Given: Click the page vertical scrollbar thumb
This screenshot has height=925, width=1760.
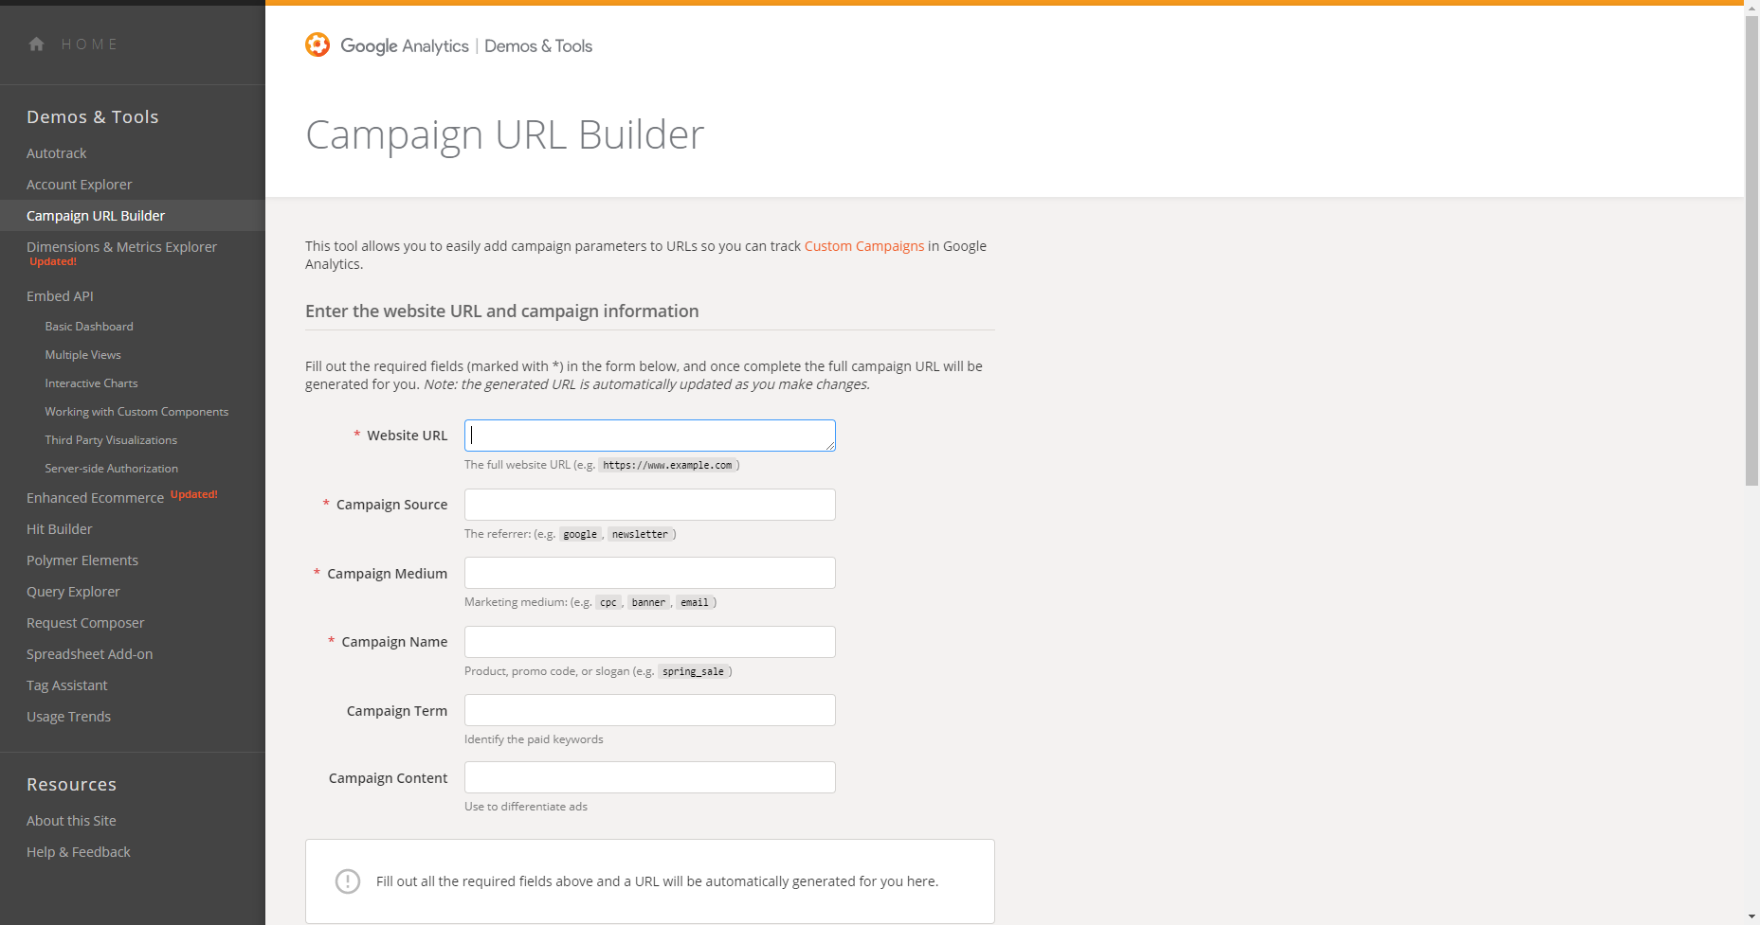Looking at the screenshot, I should click(1751, 250).
